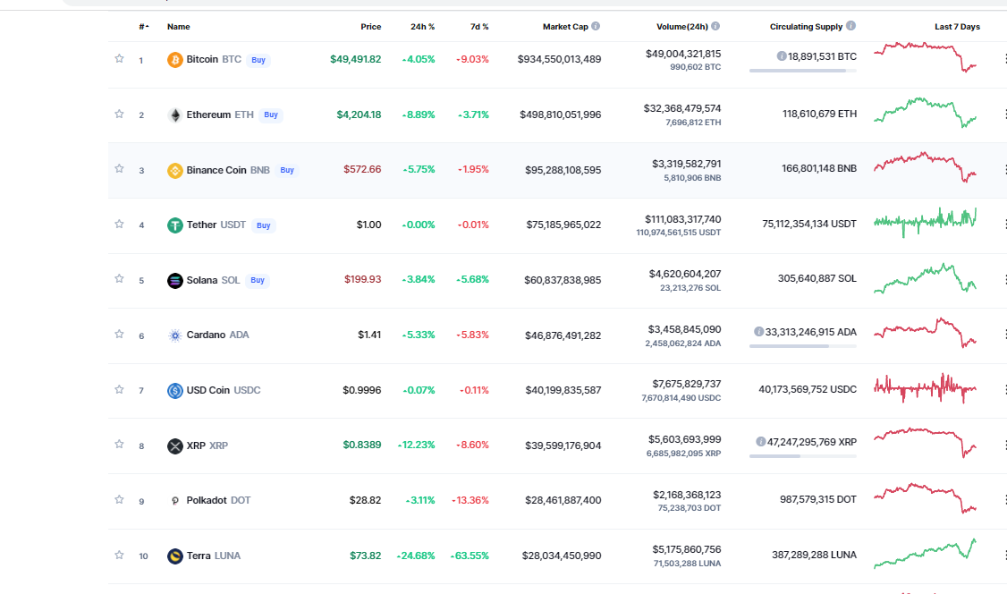Click Tether volume 110,974,561,515 USDT

click(678, 233)
